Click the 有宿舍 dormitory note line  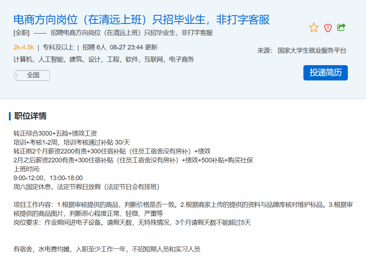point(107,249)
